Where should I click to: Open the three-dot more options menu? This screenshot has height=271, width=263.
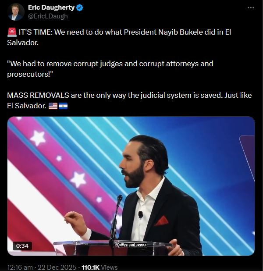(251, 7)
